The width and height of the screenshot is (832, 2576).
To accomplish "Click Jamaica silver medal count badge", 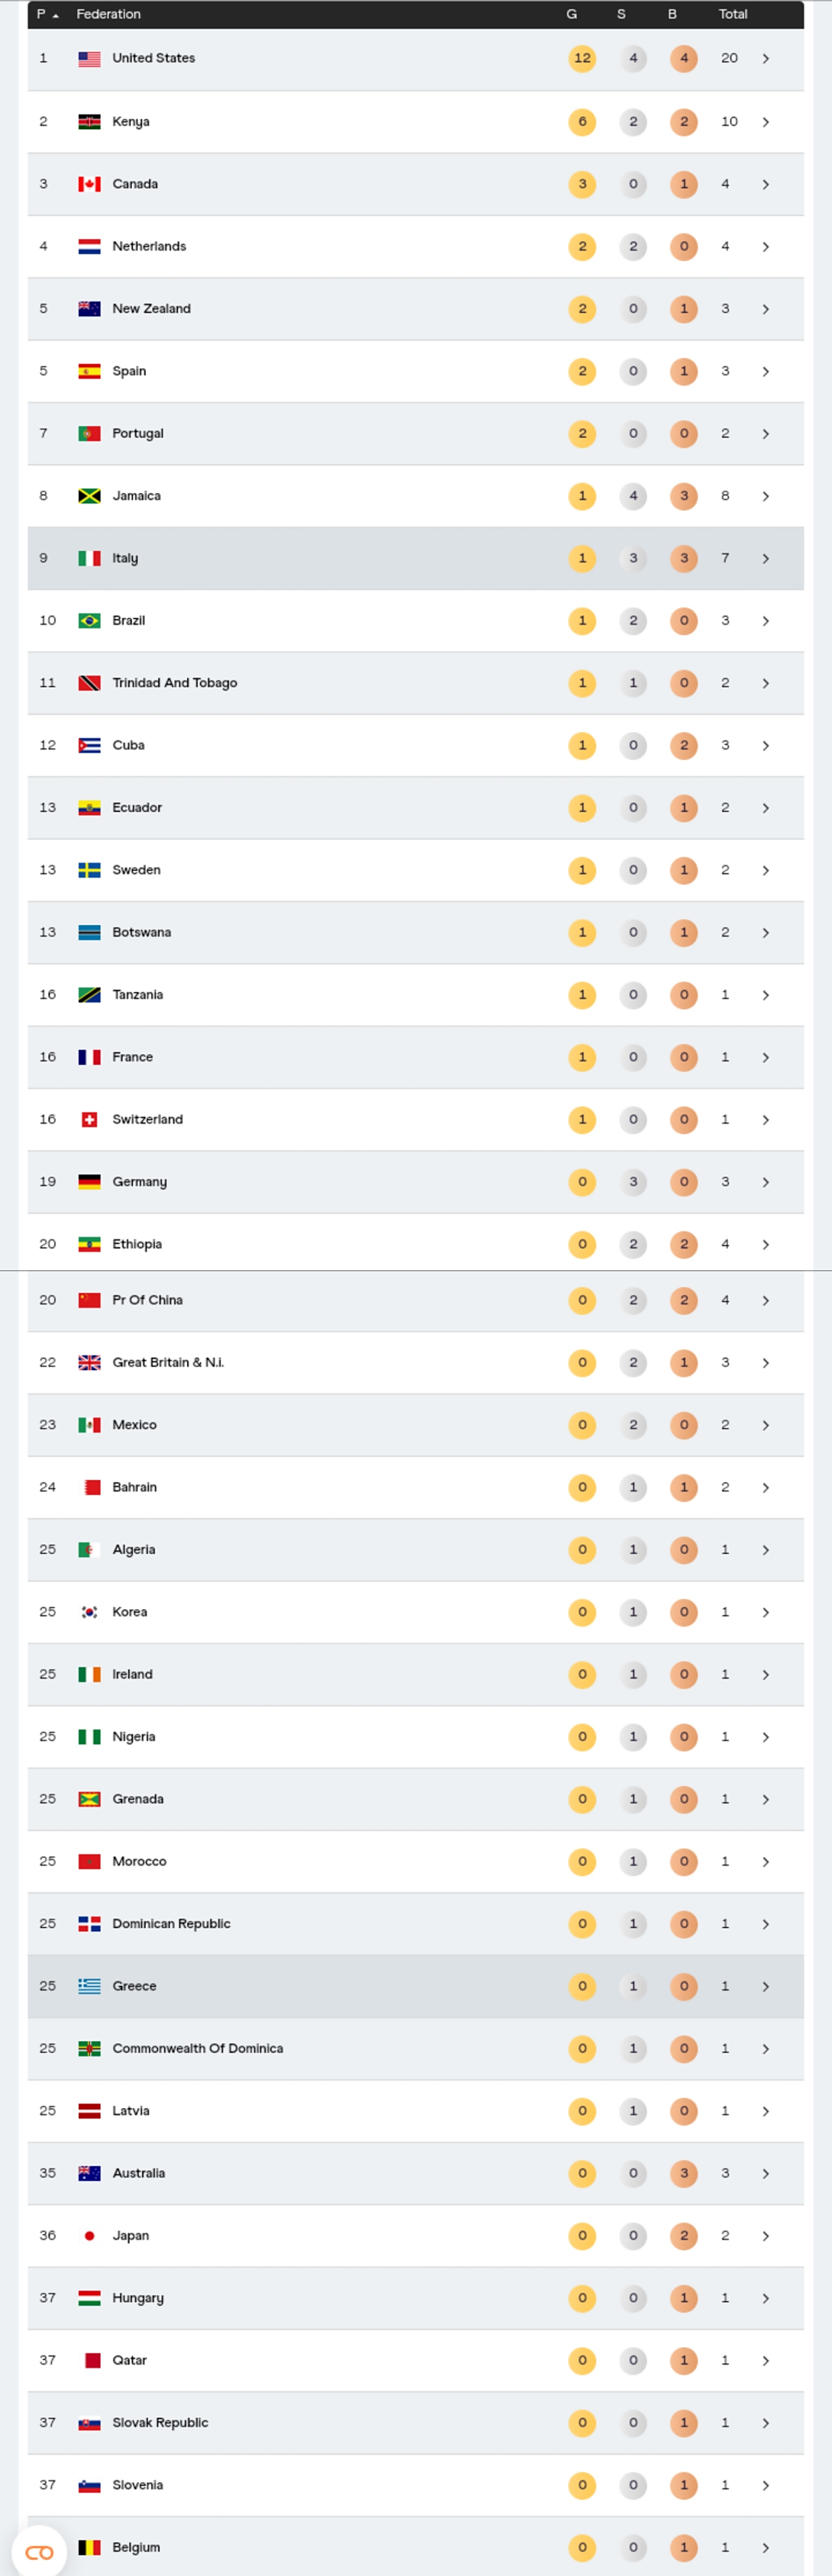I will (633, 496).
